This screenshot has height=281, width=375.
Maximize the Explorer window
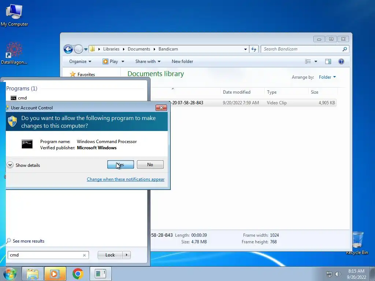coord(331,39)
